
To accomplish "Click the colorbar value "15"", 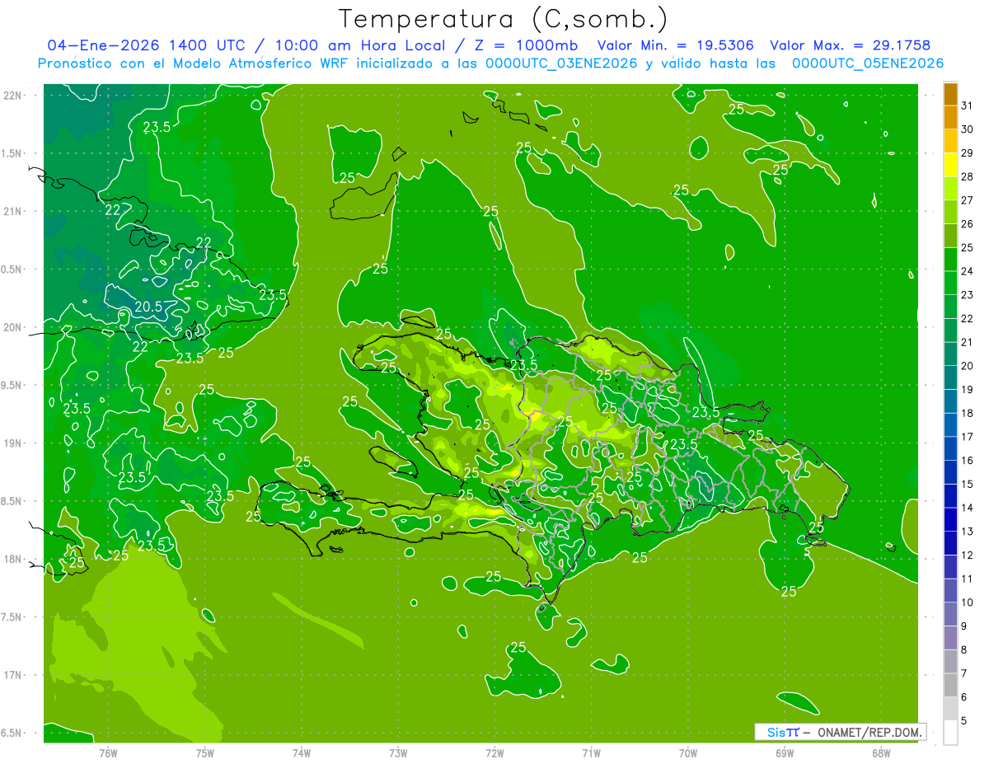I will tap(968, 484).
